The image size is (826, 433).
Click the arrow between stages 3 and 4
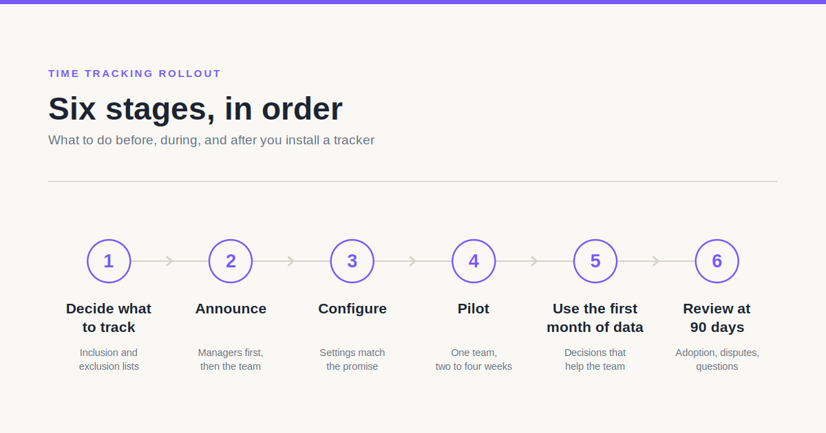412,261
